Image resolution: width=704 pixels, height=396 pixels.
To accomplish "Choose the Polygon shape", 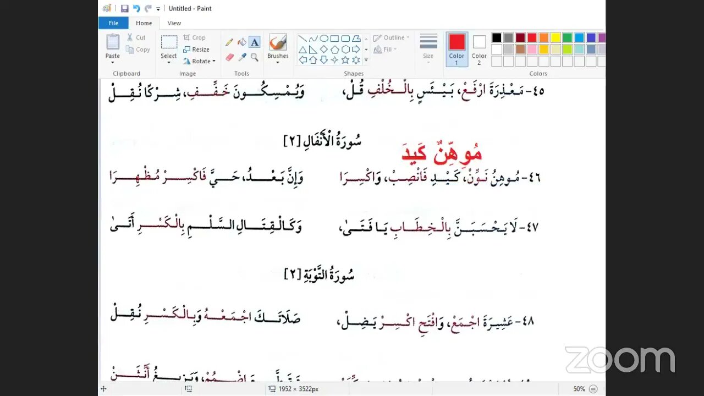I will click(x=356, y=38).
